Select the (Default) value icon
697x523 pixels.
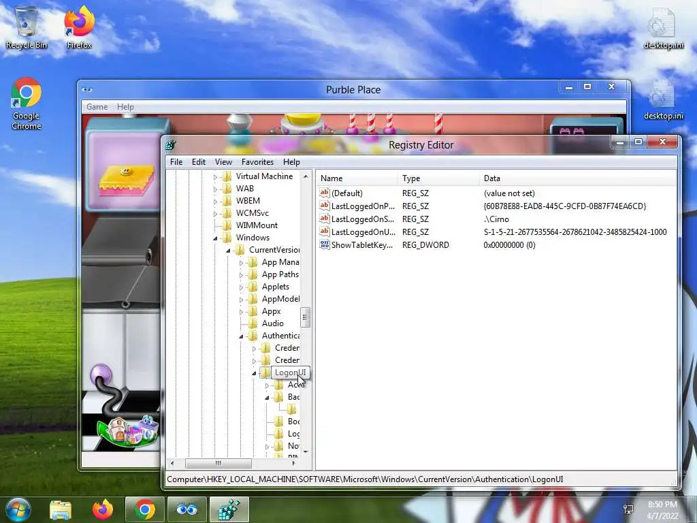tap(325, 193)
